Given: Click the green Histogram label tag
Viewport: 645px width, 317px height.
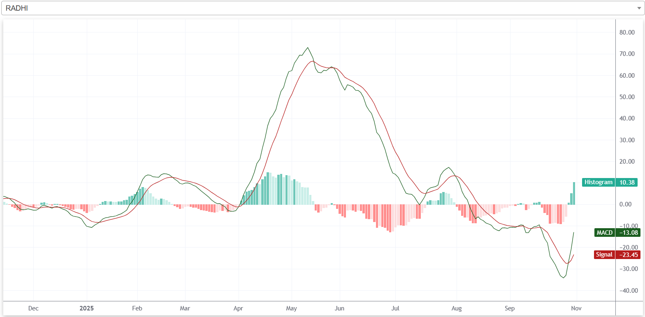Looking at the screenshot, I should pyautogui.click(x=599, y=182).
